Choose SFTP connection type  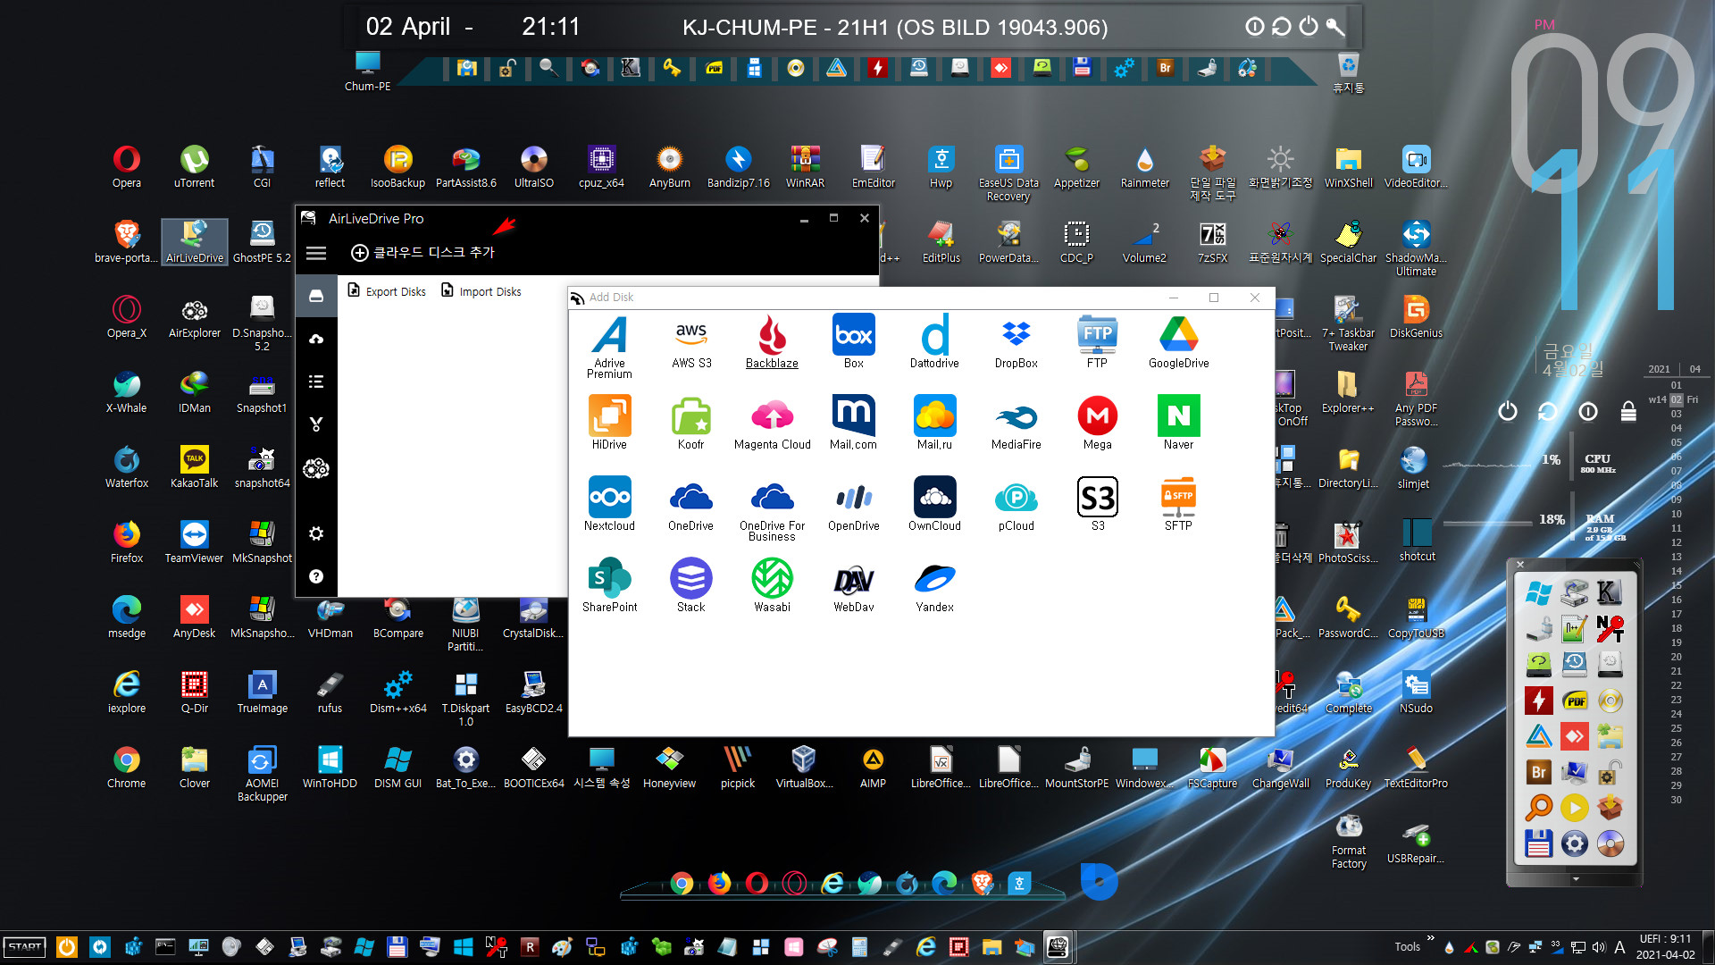pos(1178,504)
